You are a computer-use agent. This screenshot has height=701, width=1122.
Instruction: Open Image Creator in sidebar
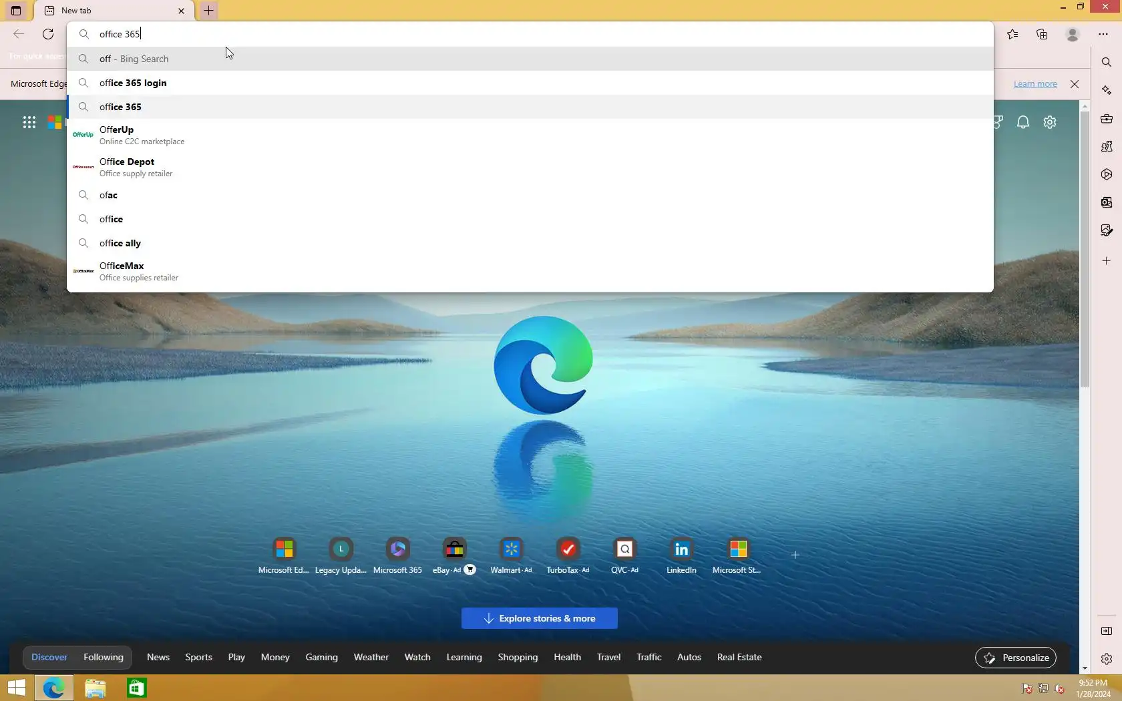1107,230
